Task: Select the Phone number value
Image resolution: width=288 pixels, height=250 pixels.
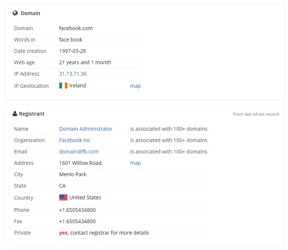Action: click(x=77, y=210)
